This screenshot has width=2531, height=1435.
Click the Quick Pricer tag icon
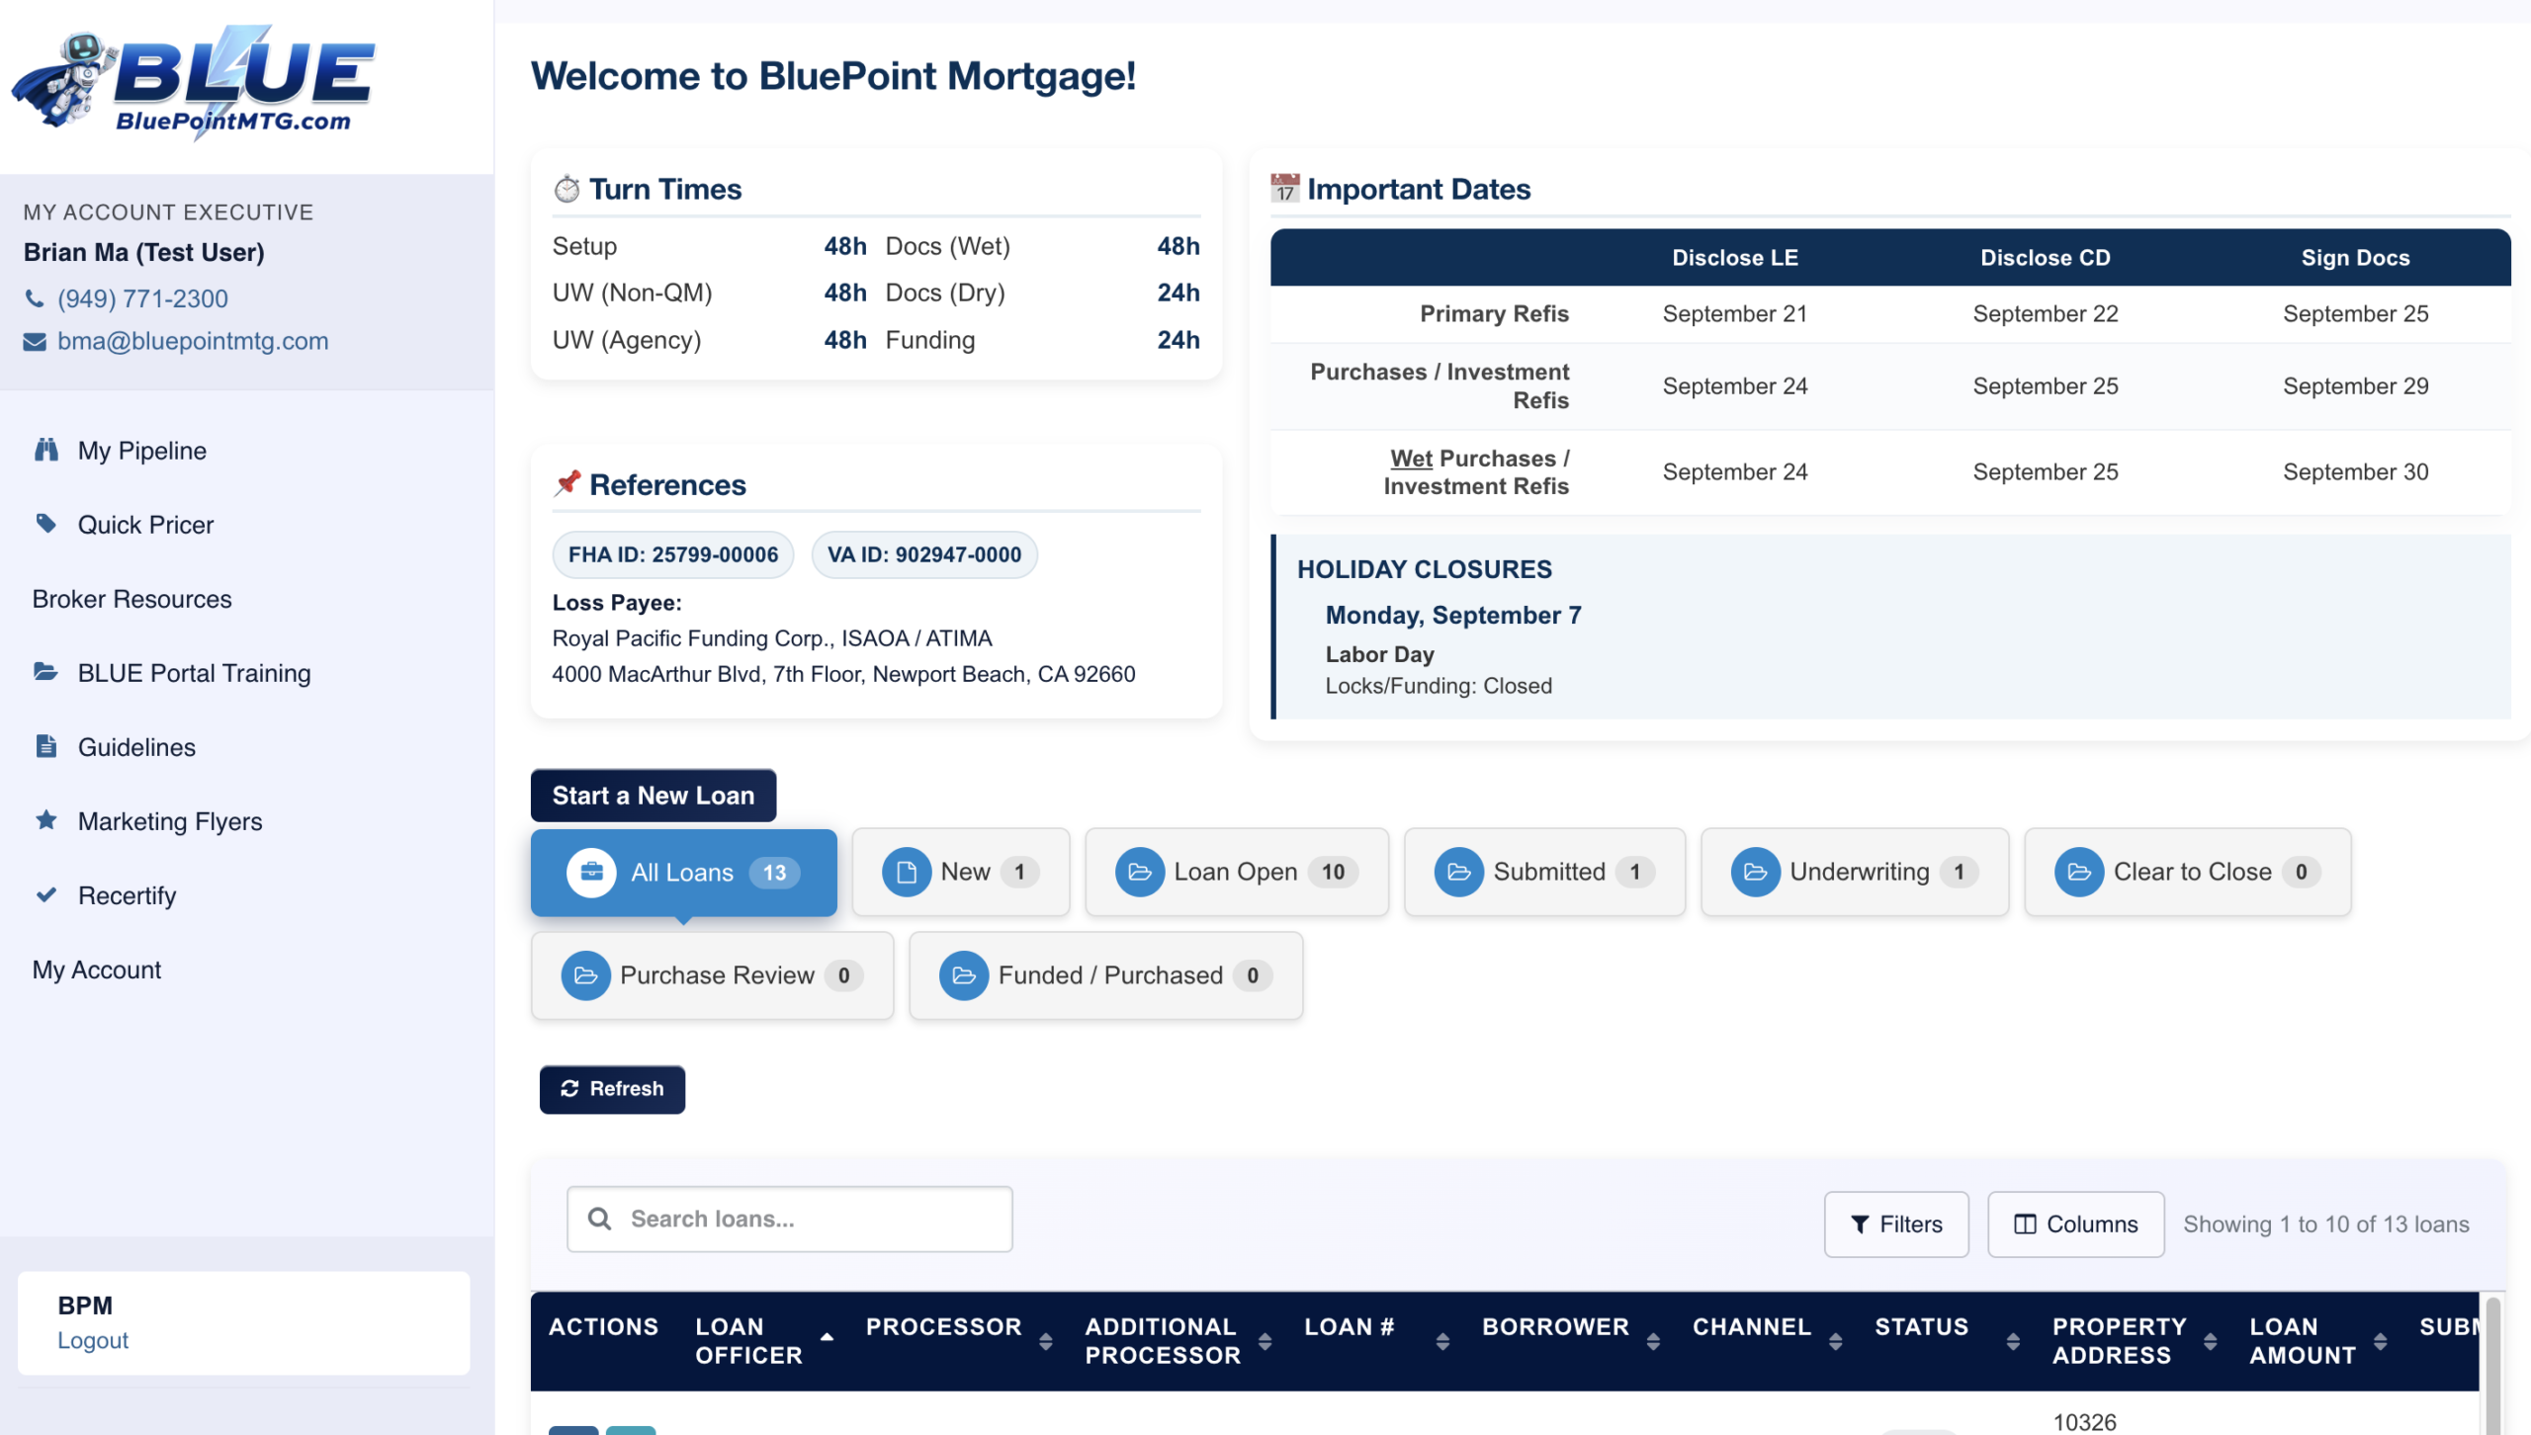(x=45, y=523)
